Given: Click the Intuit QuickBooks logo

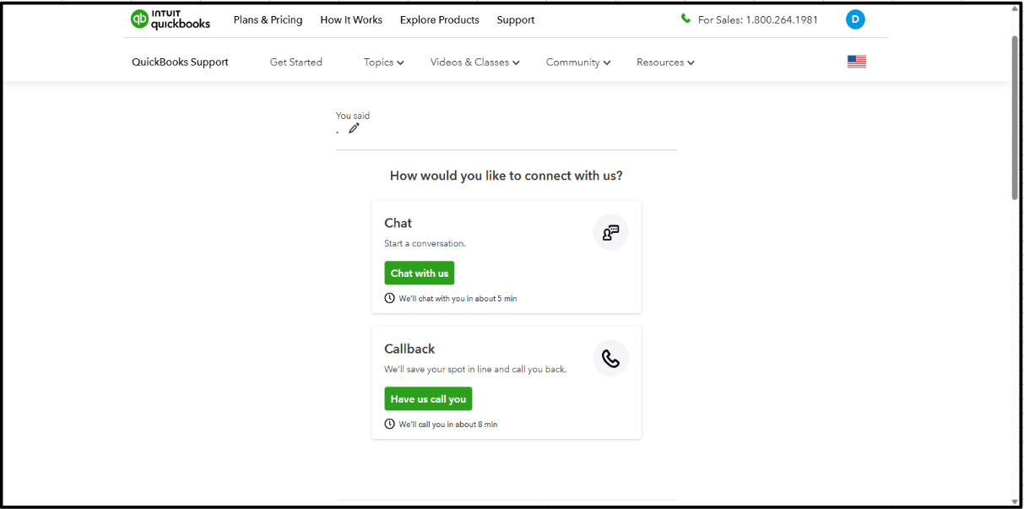Looking at the screenshot, I should tap(171, 19).
